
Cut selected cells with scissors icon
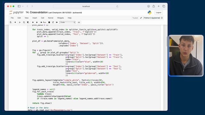pos(20,22)
